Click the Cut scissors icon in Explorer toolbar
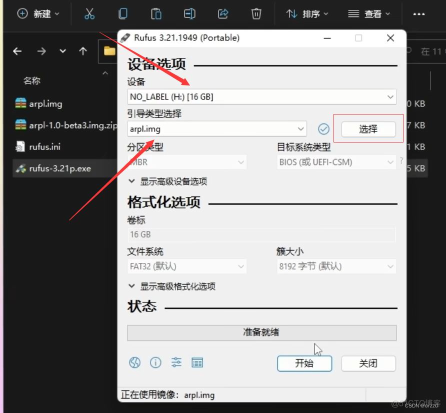The height and width of the screenshot is (413, 446). tap(89, 13)
